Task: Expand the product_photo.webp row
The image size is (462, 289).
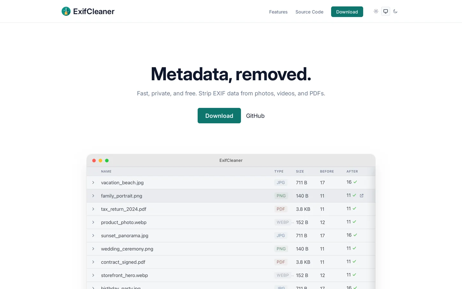Action: [x=93, y=222]
